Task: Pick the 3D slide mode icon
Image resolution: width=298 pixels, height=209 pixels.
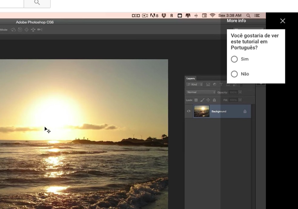Action: pyautogui.click(x=33, y=30)
